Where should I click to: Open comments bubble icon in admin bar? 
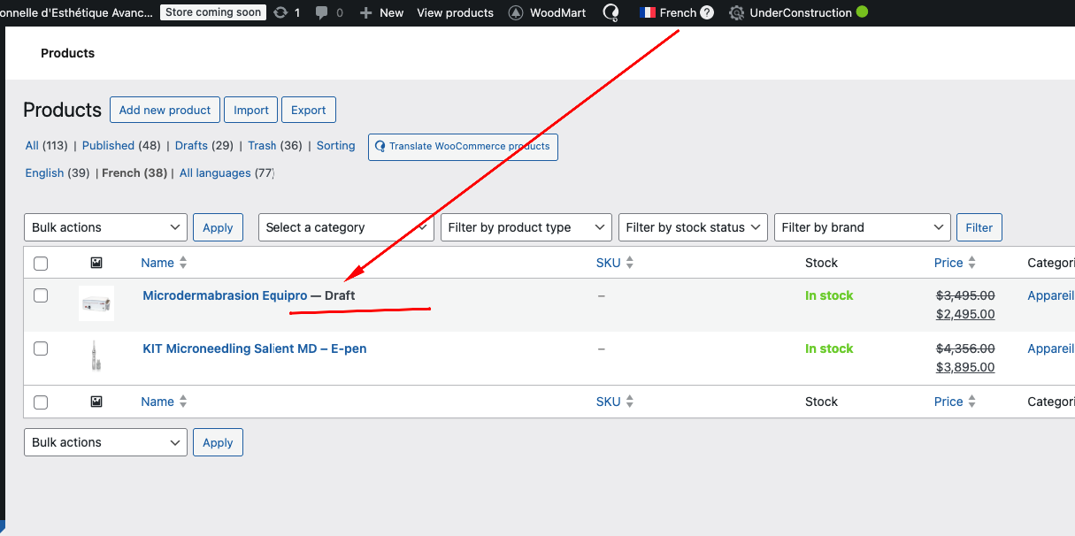322,13
